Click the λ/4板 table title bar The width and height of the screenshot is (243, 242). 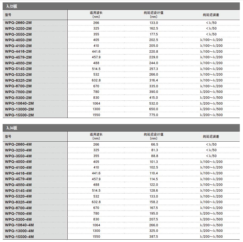tap(121, 128)
